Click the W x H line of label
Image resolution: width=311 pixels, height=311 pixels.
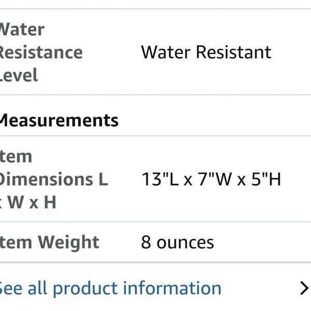(x=28, y=202)
